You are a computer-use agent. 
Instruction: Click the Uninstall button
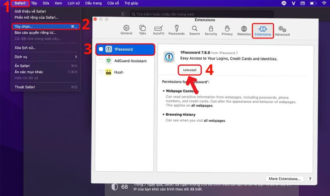click(x=190, y=70)
